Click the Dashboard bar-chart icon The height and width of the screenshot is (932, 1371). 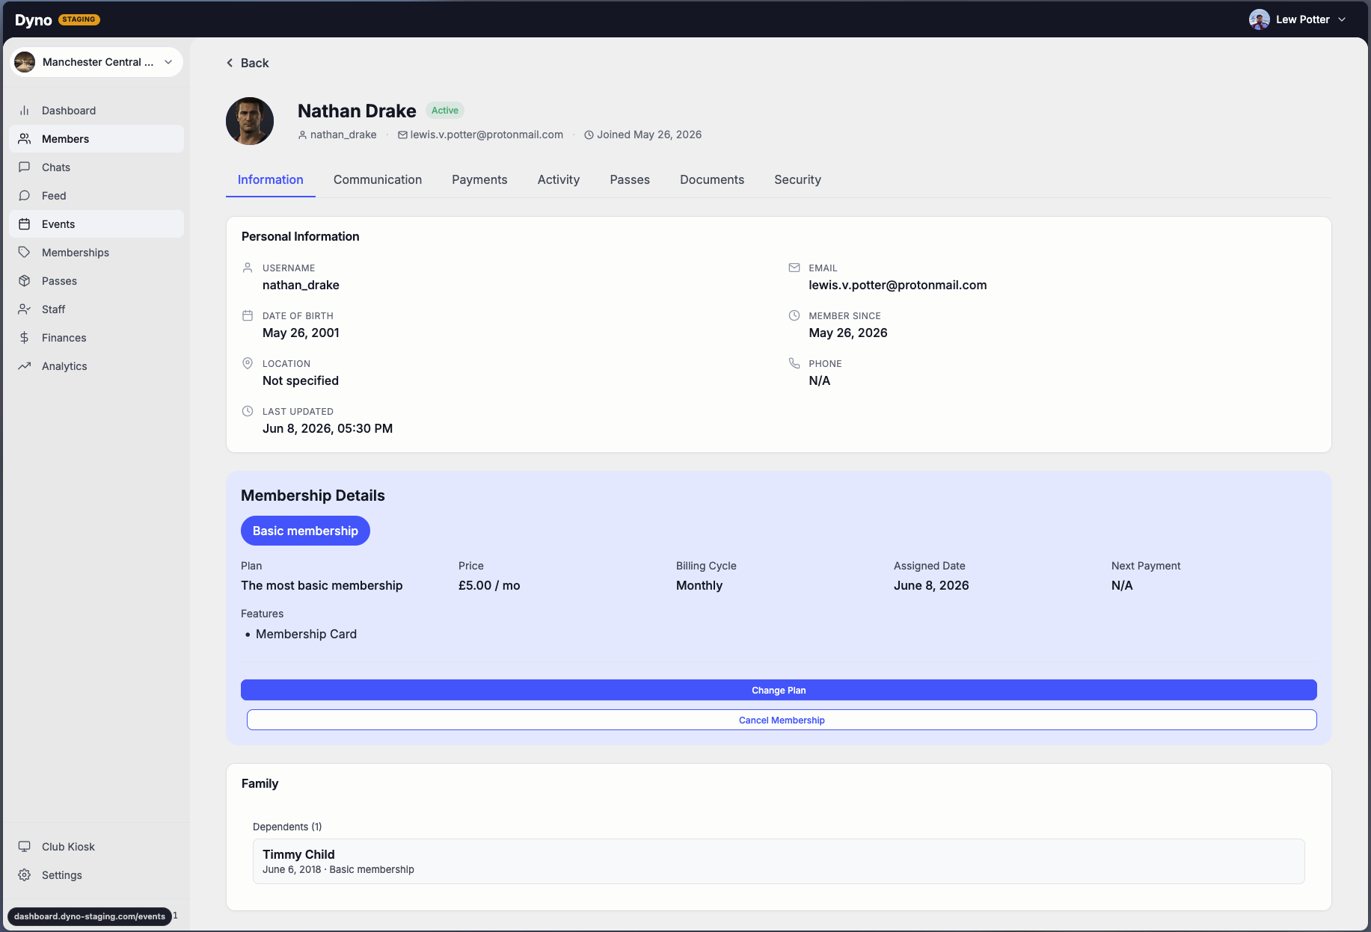25,111
